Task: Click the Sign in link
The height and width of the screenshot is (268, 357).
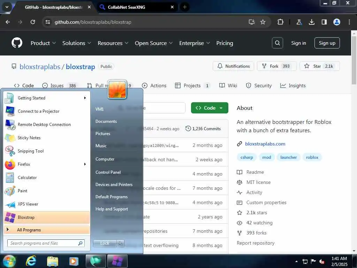Action: (x=298, y=43)
